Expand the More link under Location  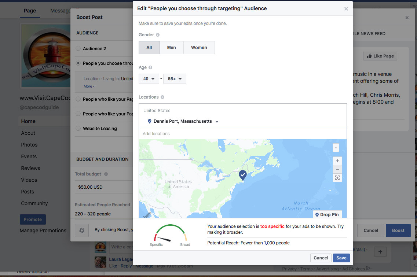point(89,86)
